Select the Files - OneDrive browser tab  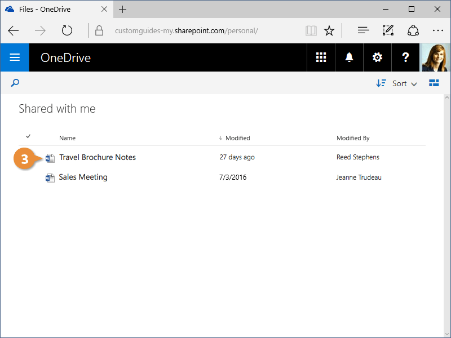51,10
